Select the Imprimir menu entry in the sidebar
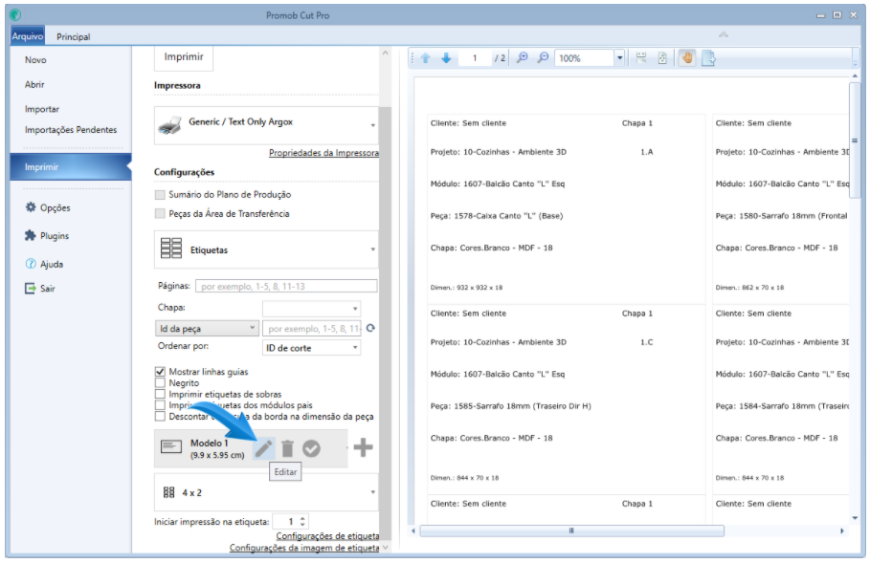Image resolution: width=870 pixels, height=563 pixels. pyautogui.click(x=71, y=166)
